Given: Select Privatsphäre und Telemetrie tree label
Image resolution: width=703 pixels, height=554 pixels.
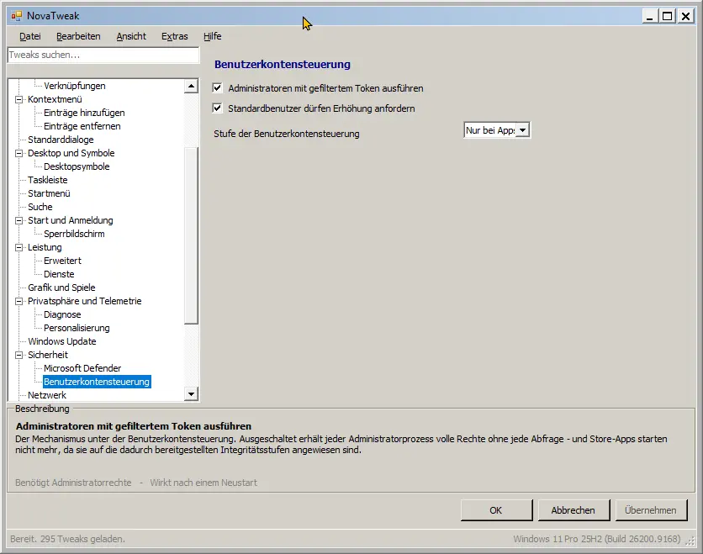Looking at the screenshot, I should [85, 301].
